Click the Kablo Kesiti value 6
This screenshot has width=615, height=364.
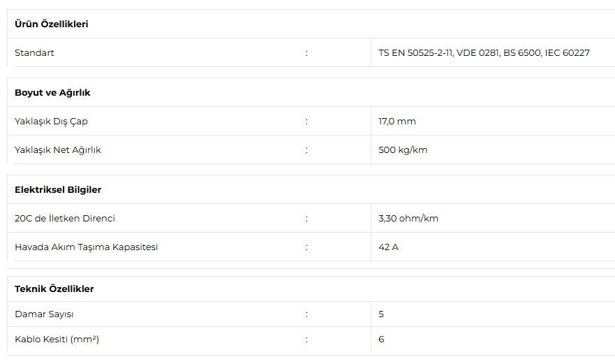381,340
